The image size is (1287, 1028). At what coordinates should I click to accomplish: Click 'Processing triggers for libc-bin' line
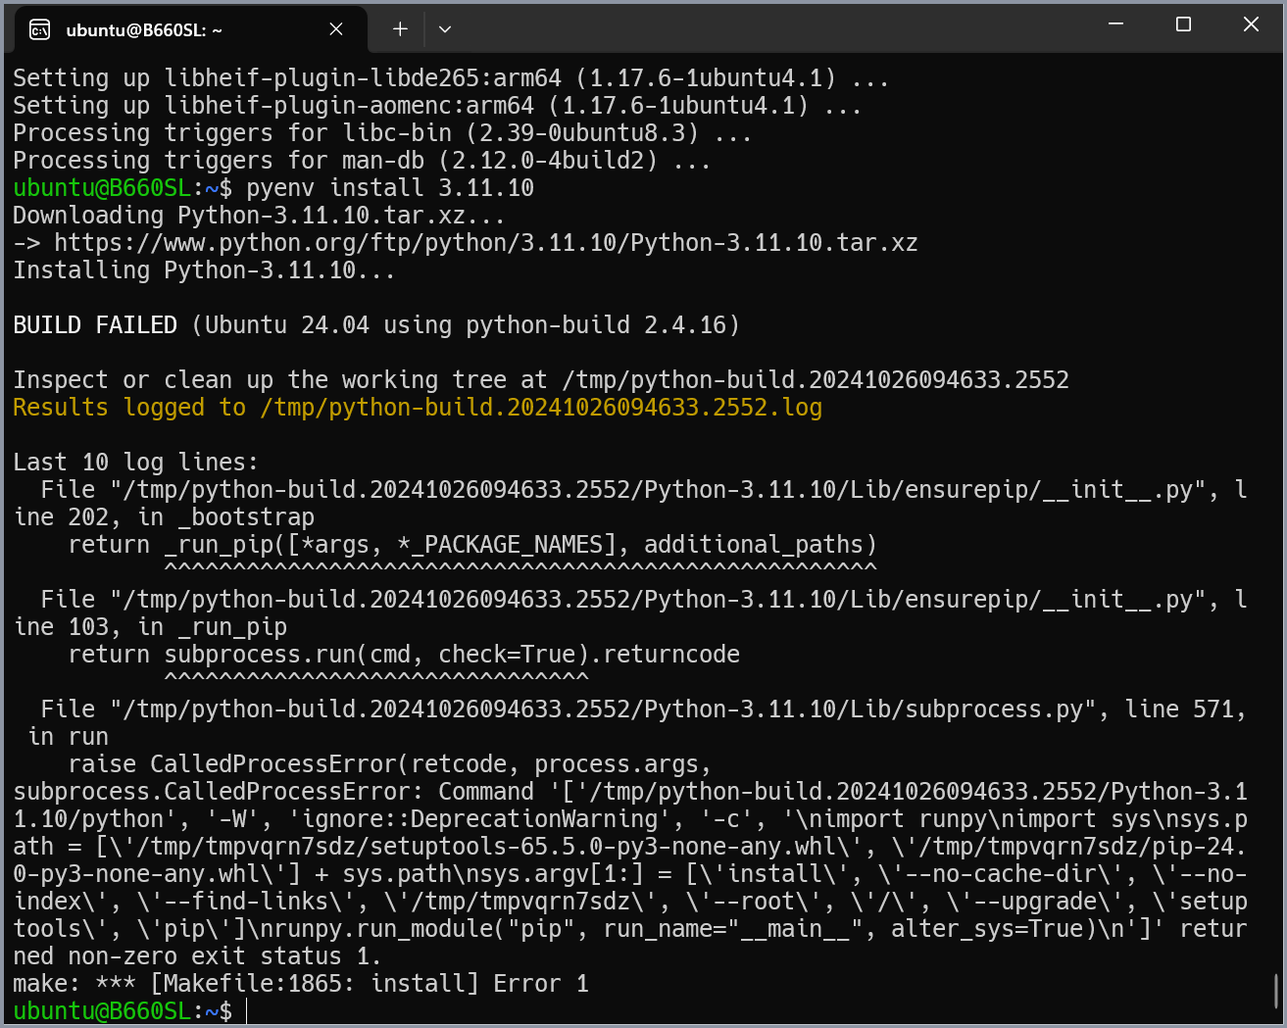tap(382, 133)
